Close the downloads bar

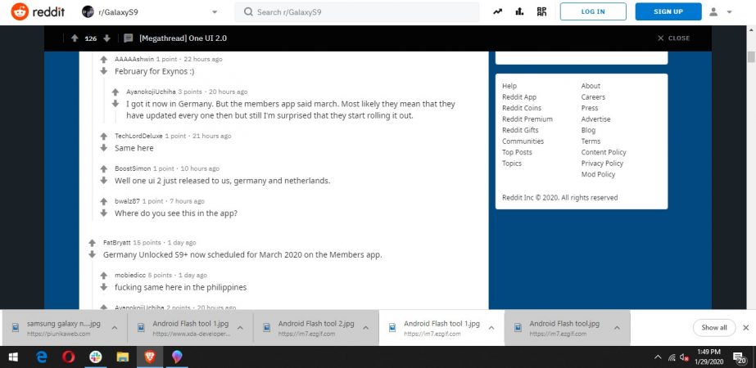(x=746, y=328)
